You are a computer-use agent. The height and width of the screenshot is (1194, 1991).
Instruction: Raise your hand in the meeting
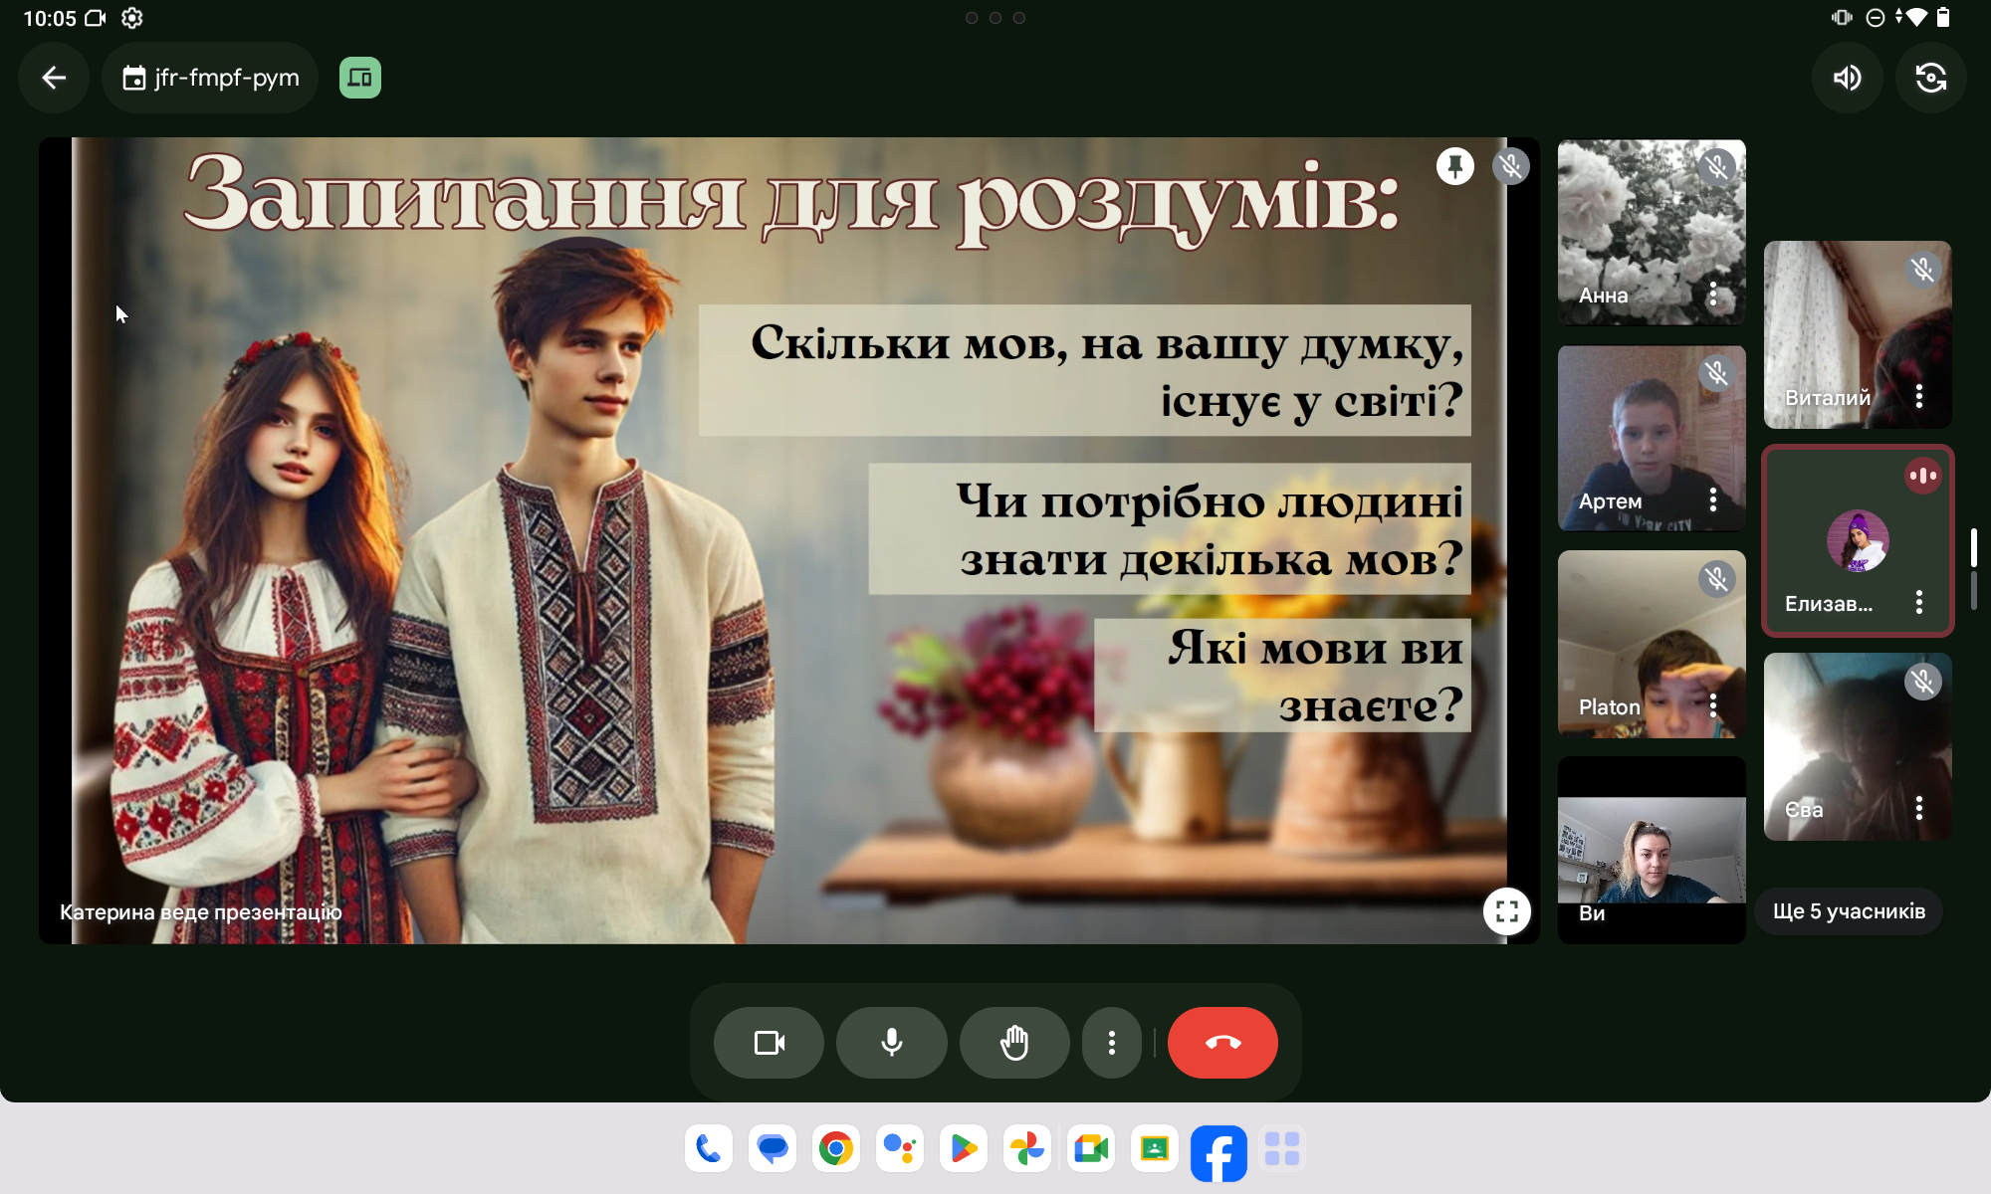(x=1013, y=1043)
